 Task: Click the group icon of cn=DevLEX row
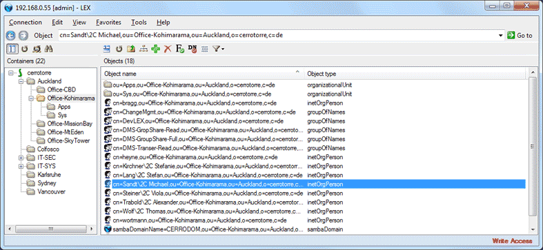coord(108,121)
